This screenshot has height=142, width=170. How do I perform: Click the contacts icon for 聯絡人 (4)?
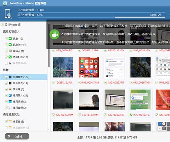click(x=10, y=51)
